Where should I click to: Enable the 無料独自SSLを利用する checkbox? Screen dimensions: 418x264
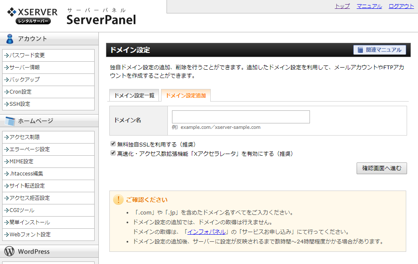(x=113, y=144)
